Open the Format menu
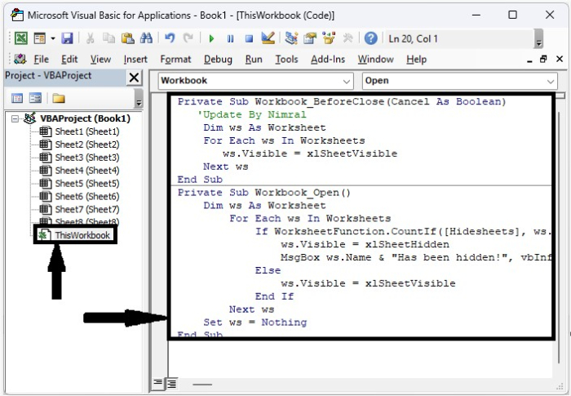Image resolution: width=571 pixels, height=396 pixels. pyautogui.click(x=175, y=60)
